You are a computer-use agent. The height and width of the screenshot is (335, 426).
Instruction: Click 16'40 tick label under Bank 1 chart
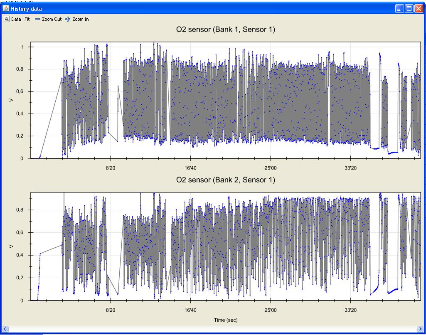pyautogui.click(x=190, y=168)
